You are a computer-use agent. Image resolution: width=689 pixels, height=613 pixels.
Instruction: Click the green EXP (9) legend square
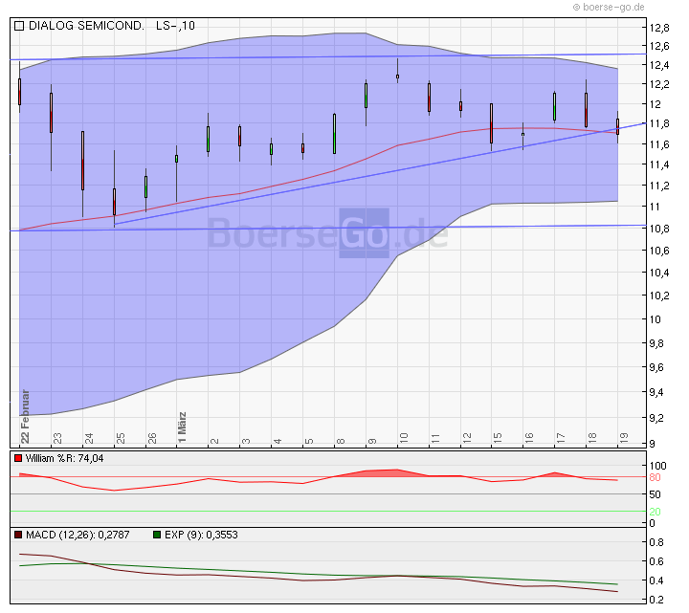[x=157, y=535]
